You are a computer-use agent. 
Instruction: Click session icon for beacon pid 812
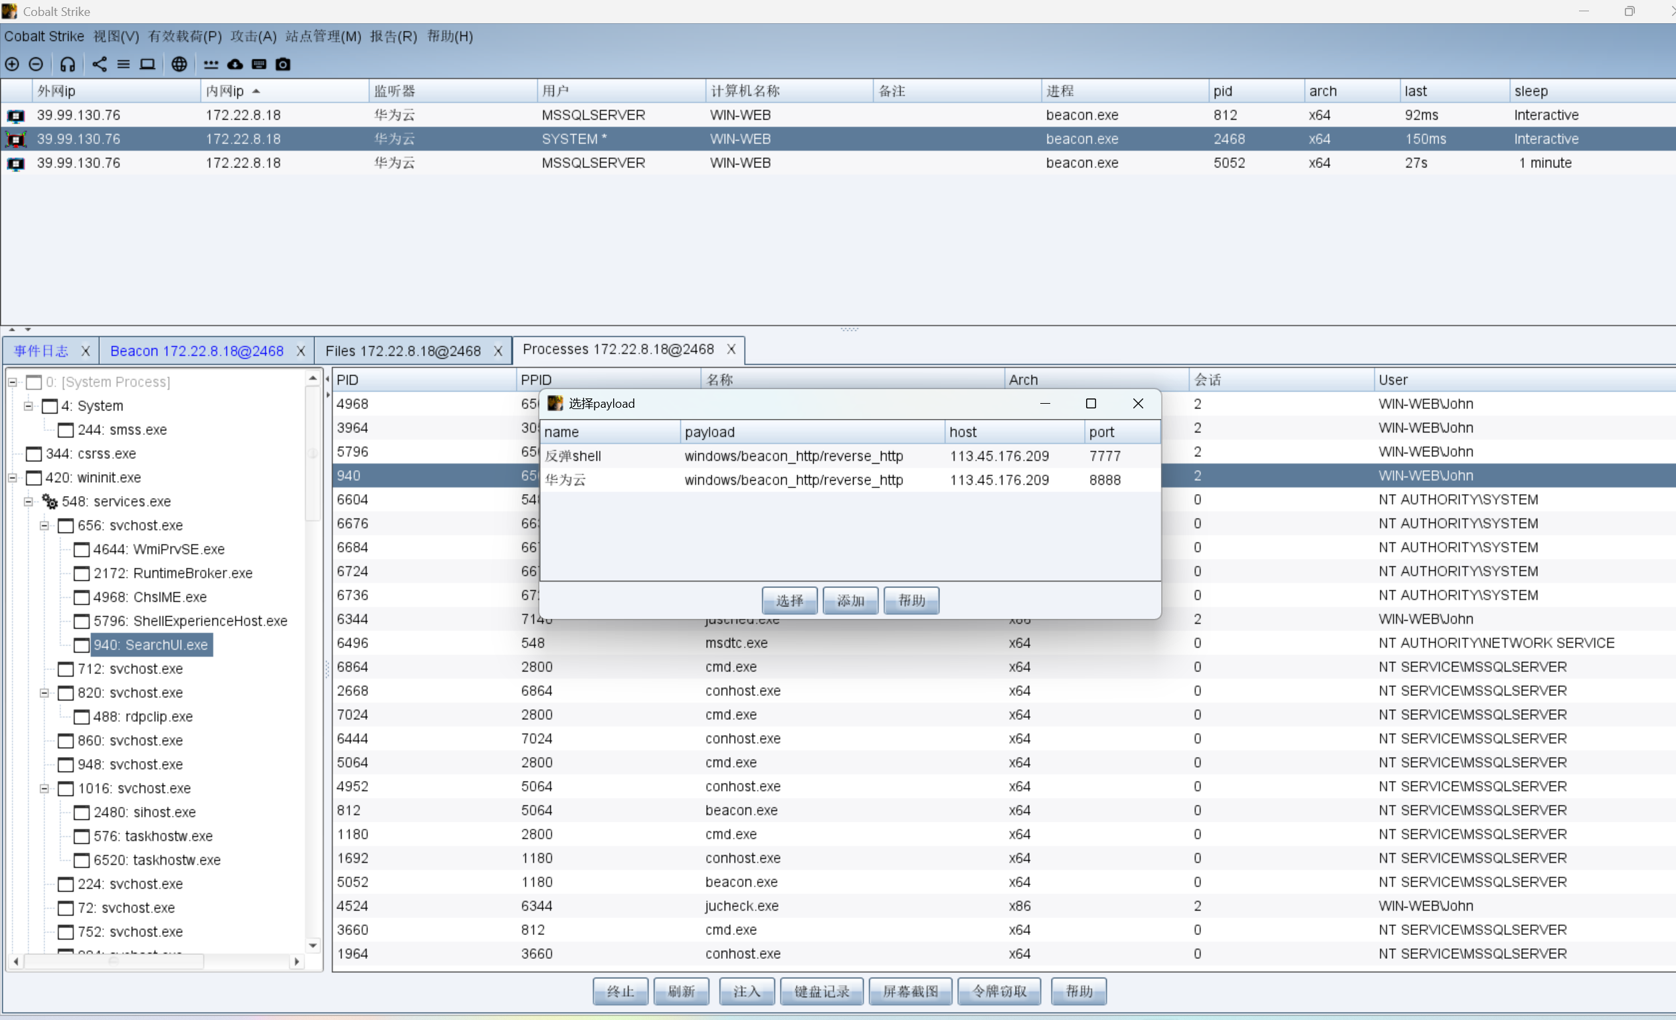click(16, 116)
